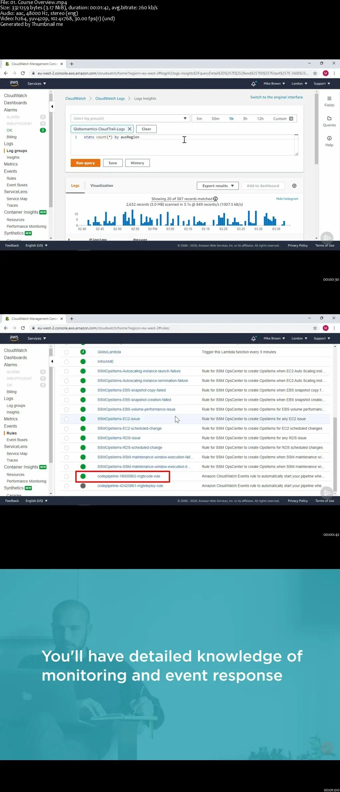Open London region menu on Logs Insights page
The width and height of the screenshot is (340, 792).
pos(299,84)
